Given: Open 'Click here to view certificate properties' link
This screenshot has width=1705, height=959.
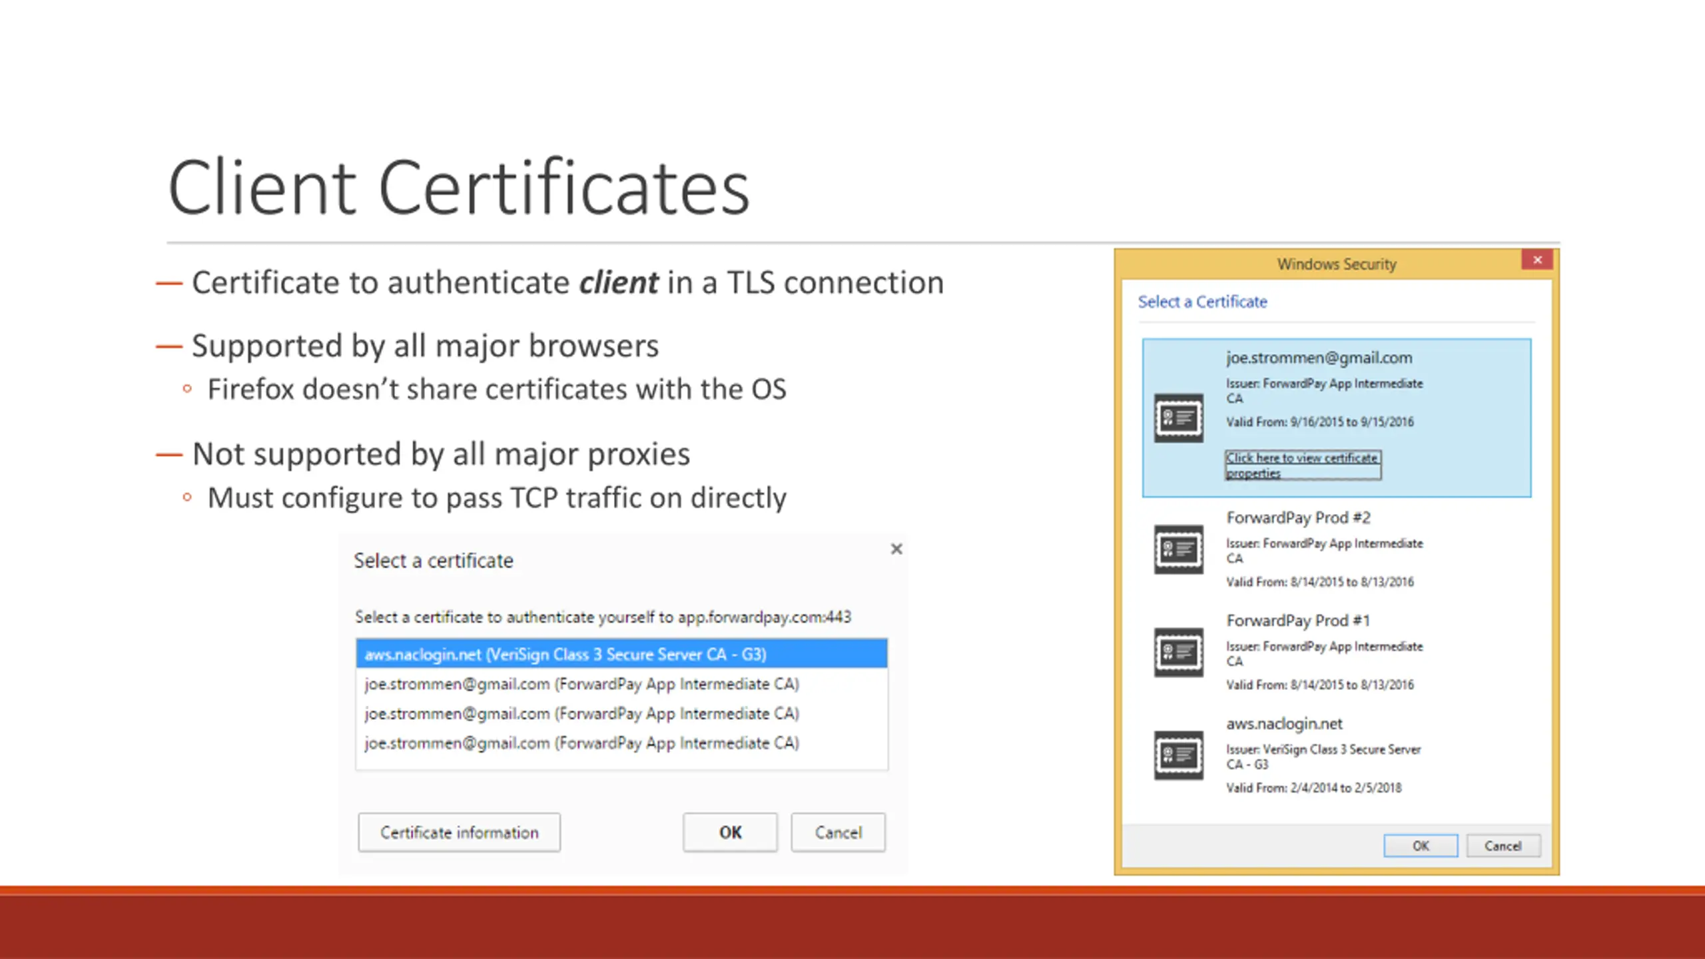Looking at the screenshot, I should (1302, 465).
